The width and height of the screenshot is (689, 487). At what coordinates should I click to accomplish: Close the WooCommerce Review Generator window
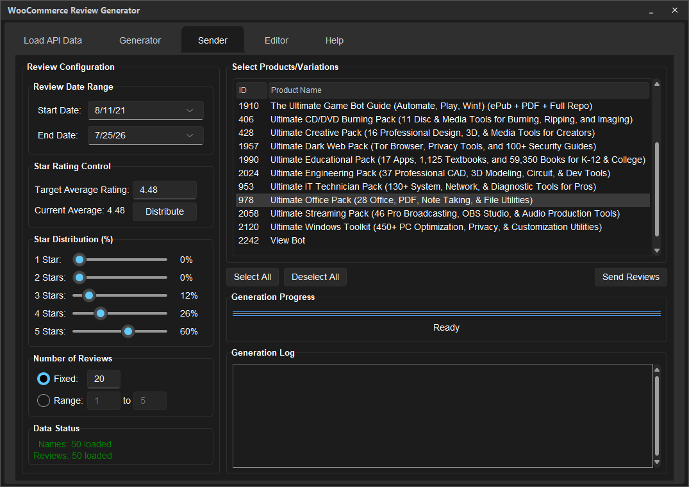675,10
